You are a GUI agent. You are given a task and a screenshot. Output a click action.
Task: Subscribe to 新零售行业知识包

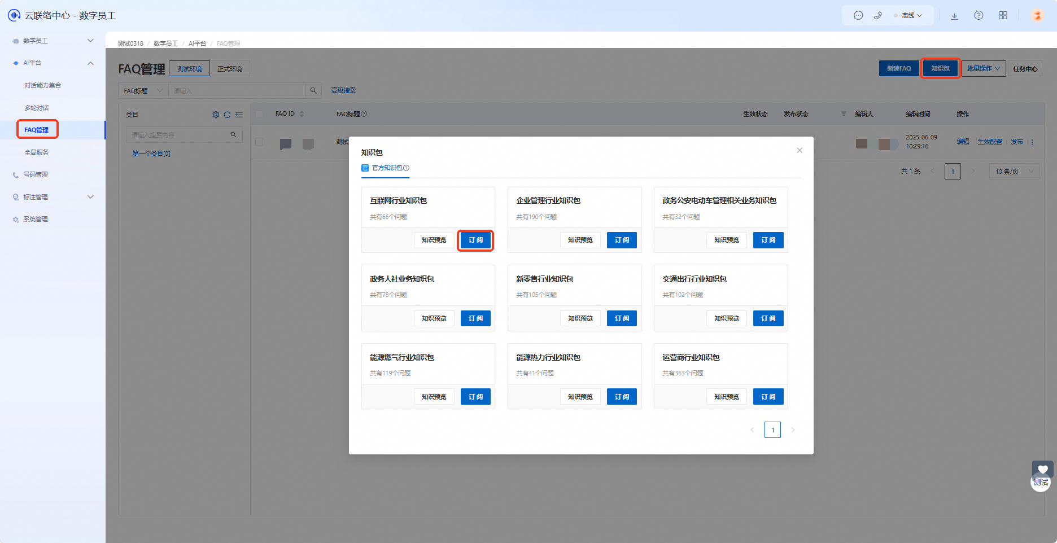(622, 318)
